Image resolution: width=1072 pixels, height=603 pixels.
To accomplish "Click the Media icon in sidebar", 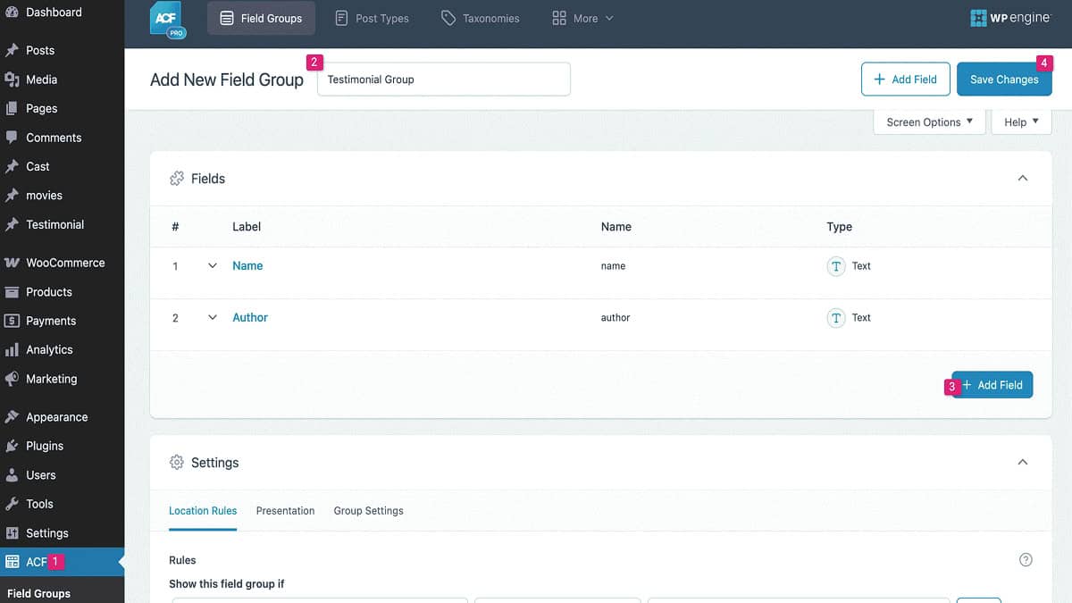I will [12, 80].
